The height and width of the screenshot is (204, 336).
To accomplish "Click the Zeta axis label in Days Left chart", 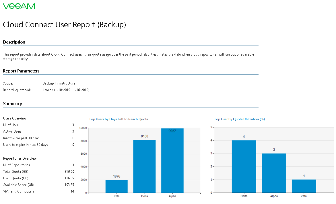I will tap(116, 196).
